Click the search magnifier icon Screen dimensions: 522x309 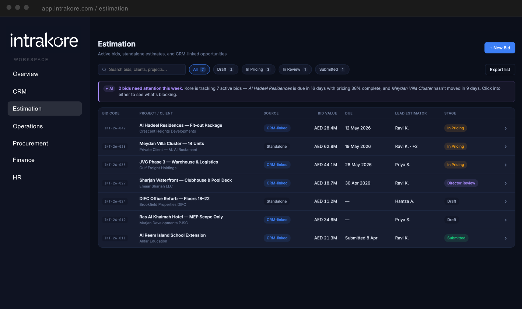coord(104,70)
